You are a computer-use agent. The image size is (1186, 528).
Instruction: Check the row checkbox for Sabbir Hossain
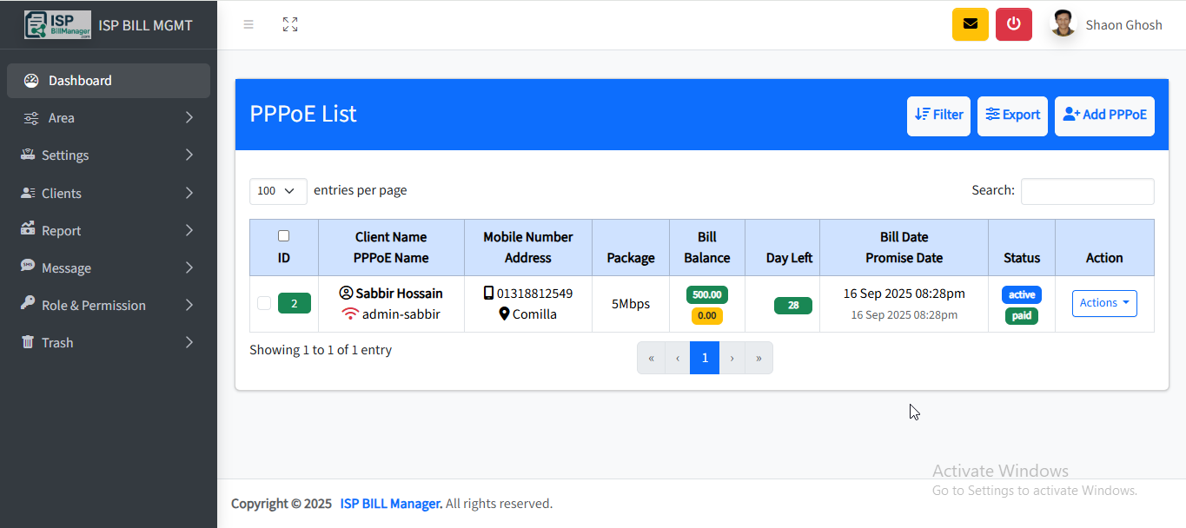264,303
